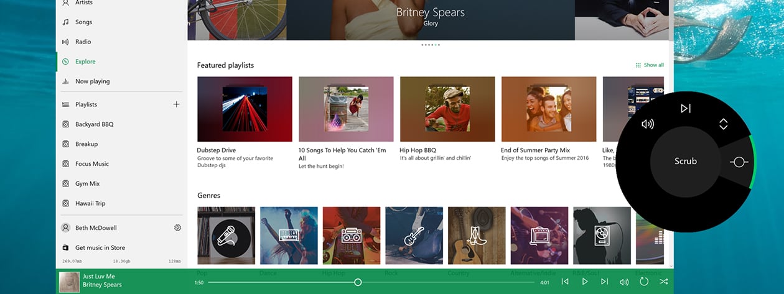
Task: Click the carousel pagination dots
Action: coord(431,45)
